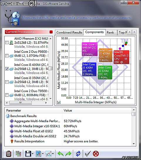
Task: Click Intel logo beside Core 2 Duo T9500
Action: point(11,95)
